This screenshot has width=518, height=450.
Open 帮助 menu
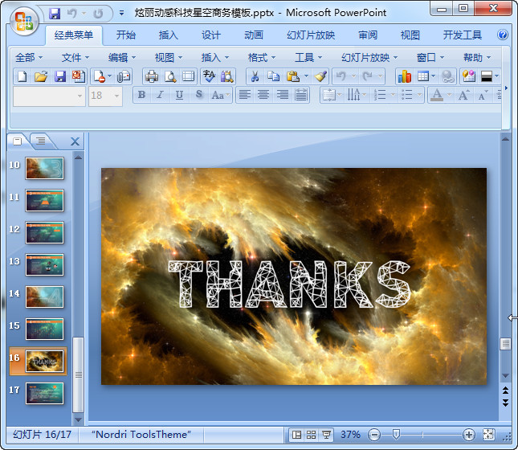pos(477,58)
